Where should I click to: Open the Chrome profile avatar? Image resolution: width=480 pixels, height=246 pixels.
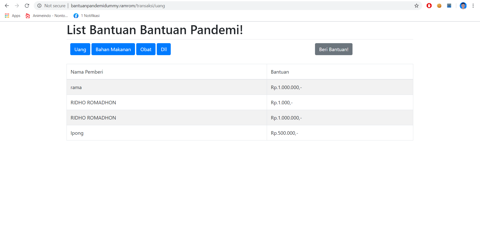463,5
